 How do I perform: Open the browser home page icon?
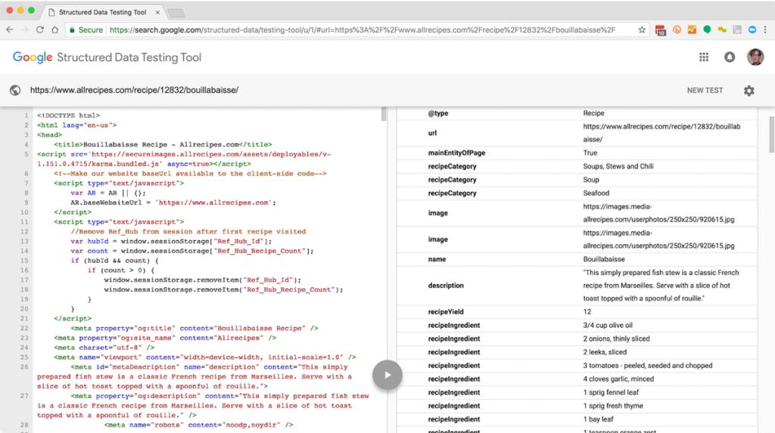click(x=54, y=29)
